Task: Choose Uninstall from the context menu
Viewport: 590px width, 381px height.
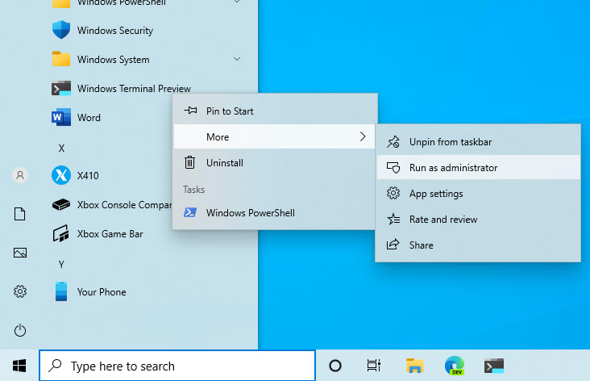Action: point(275,163)
